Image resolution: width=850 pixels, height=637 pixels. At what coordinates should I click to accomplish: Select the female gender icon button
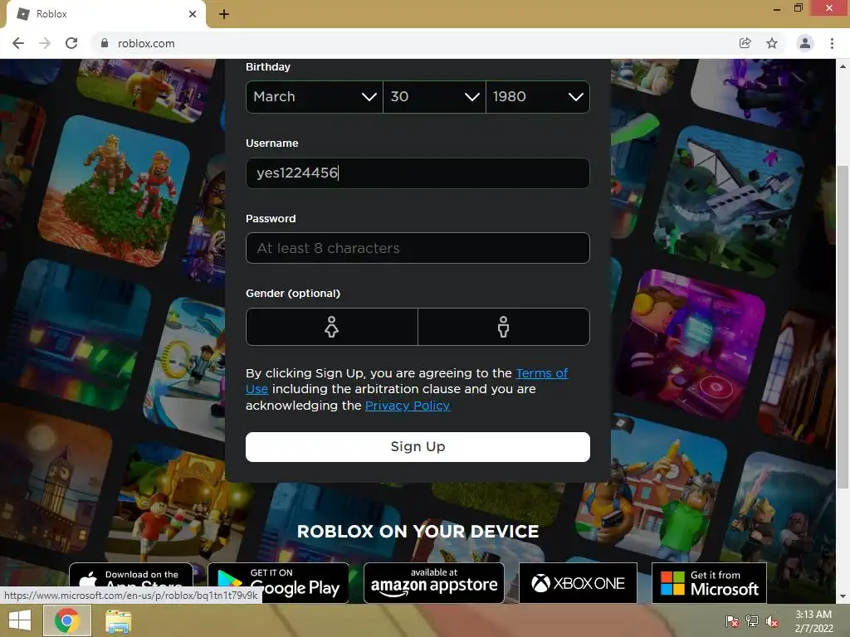332,327
